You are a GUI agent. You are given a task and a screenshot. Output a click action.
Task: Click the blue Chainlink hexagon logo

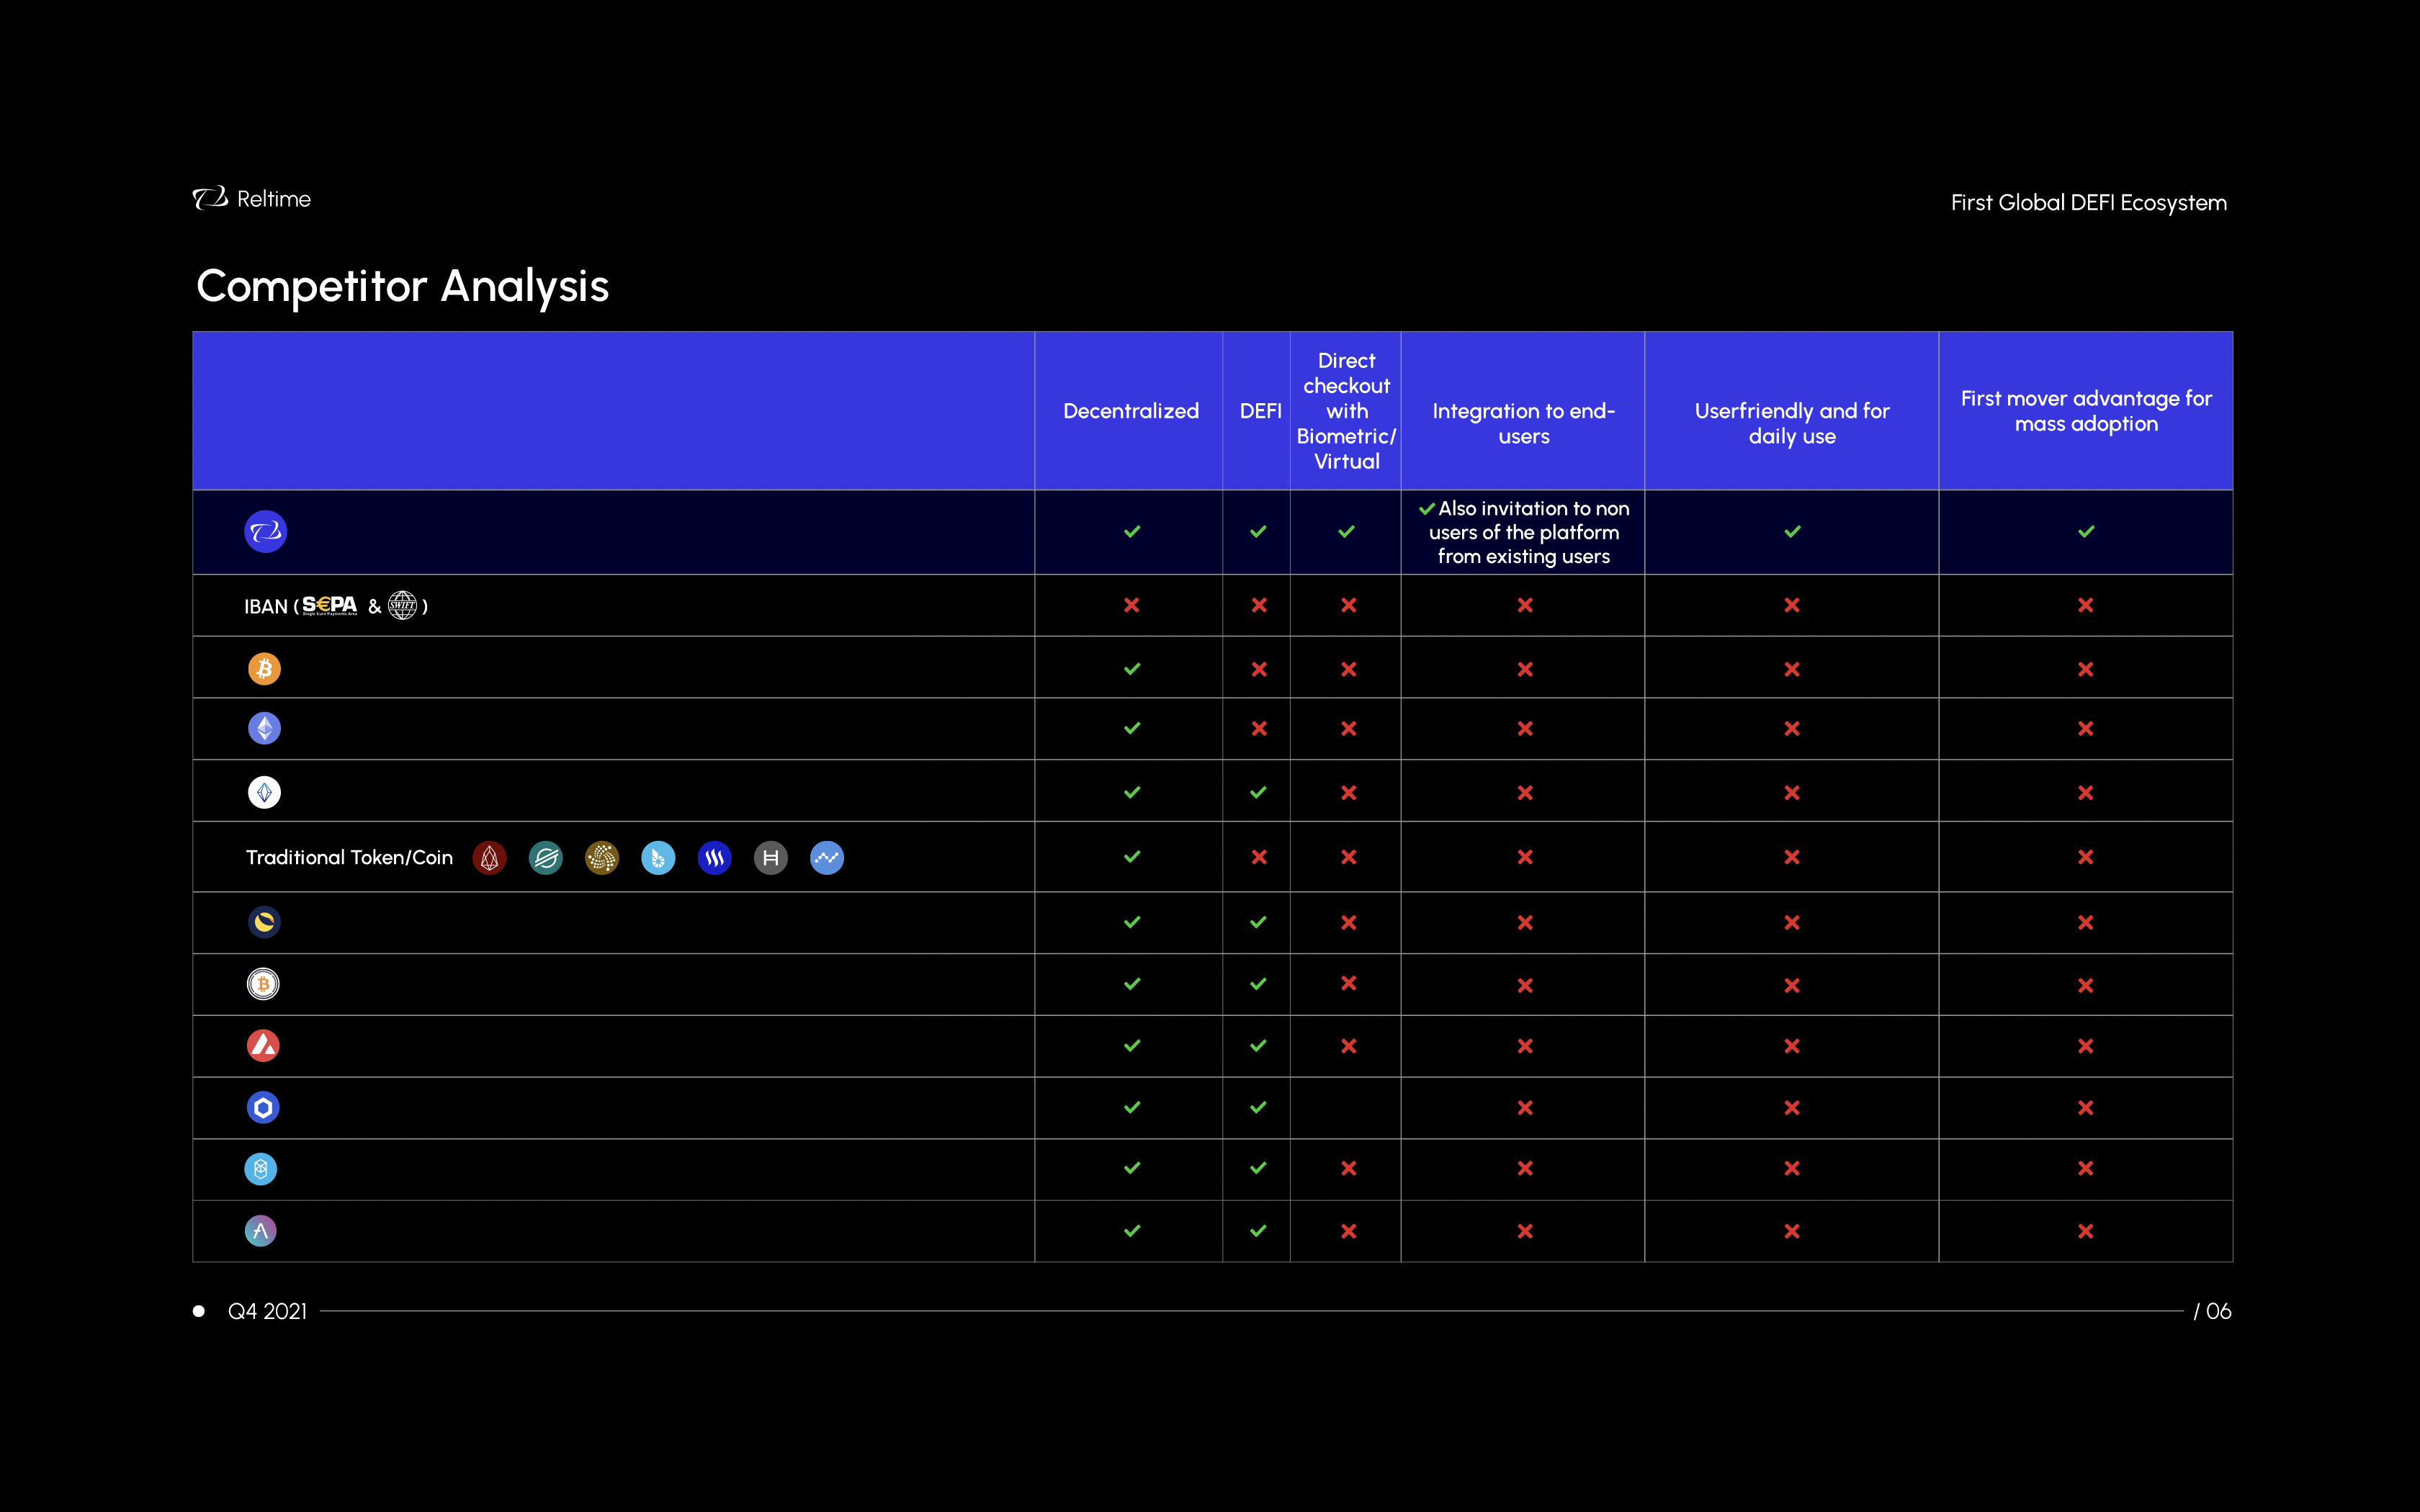coord(263,1107)
